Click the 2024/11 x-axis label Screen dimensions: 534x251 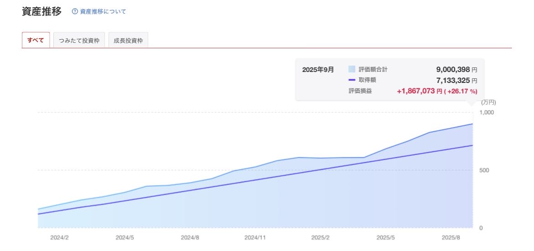(x=255, y=237)
